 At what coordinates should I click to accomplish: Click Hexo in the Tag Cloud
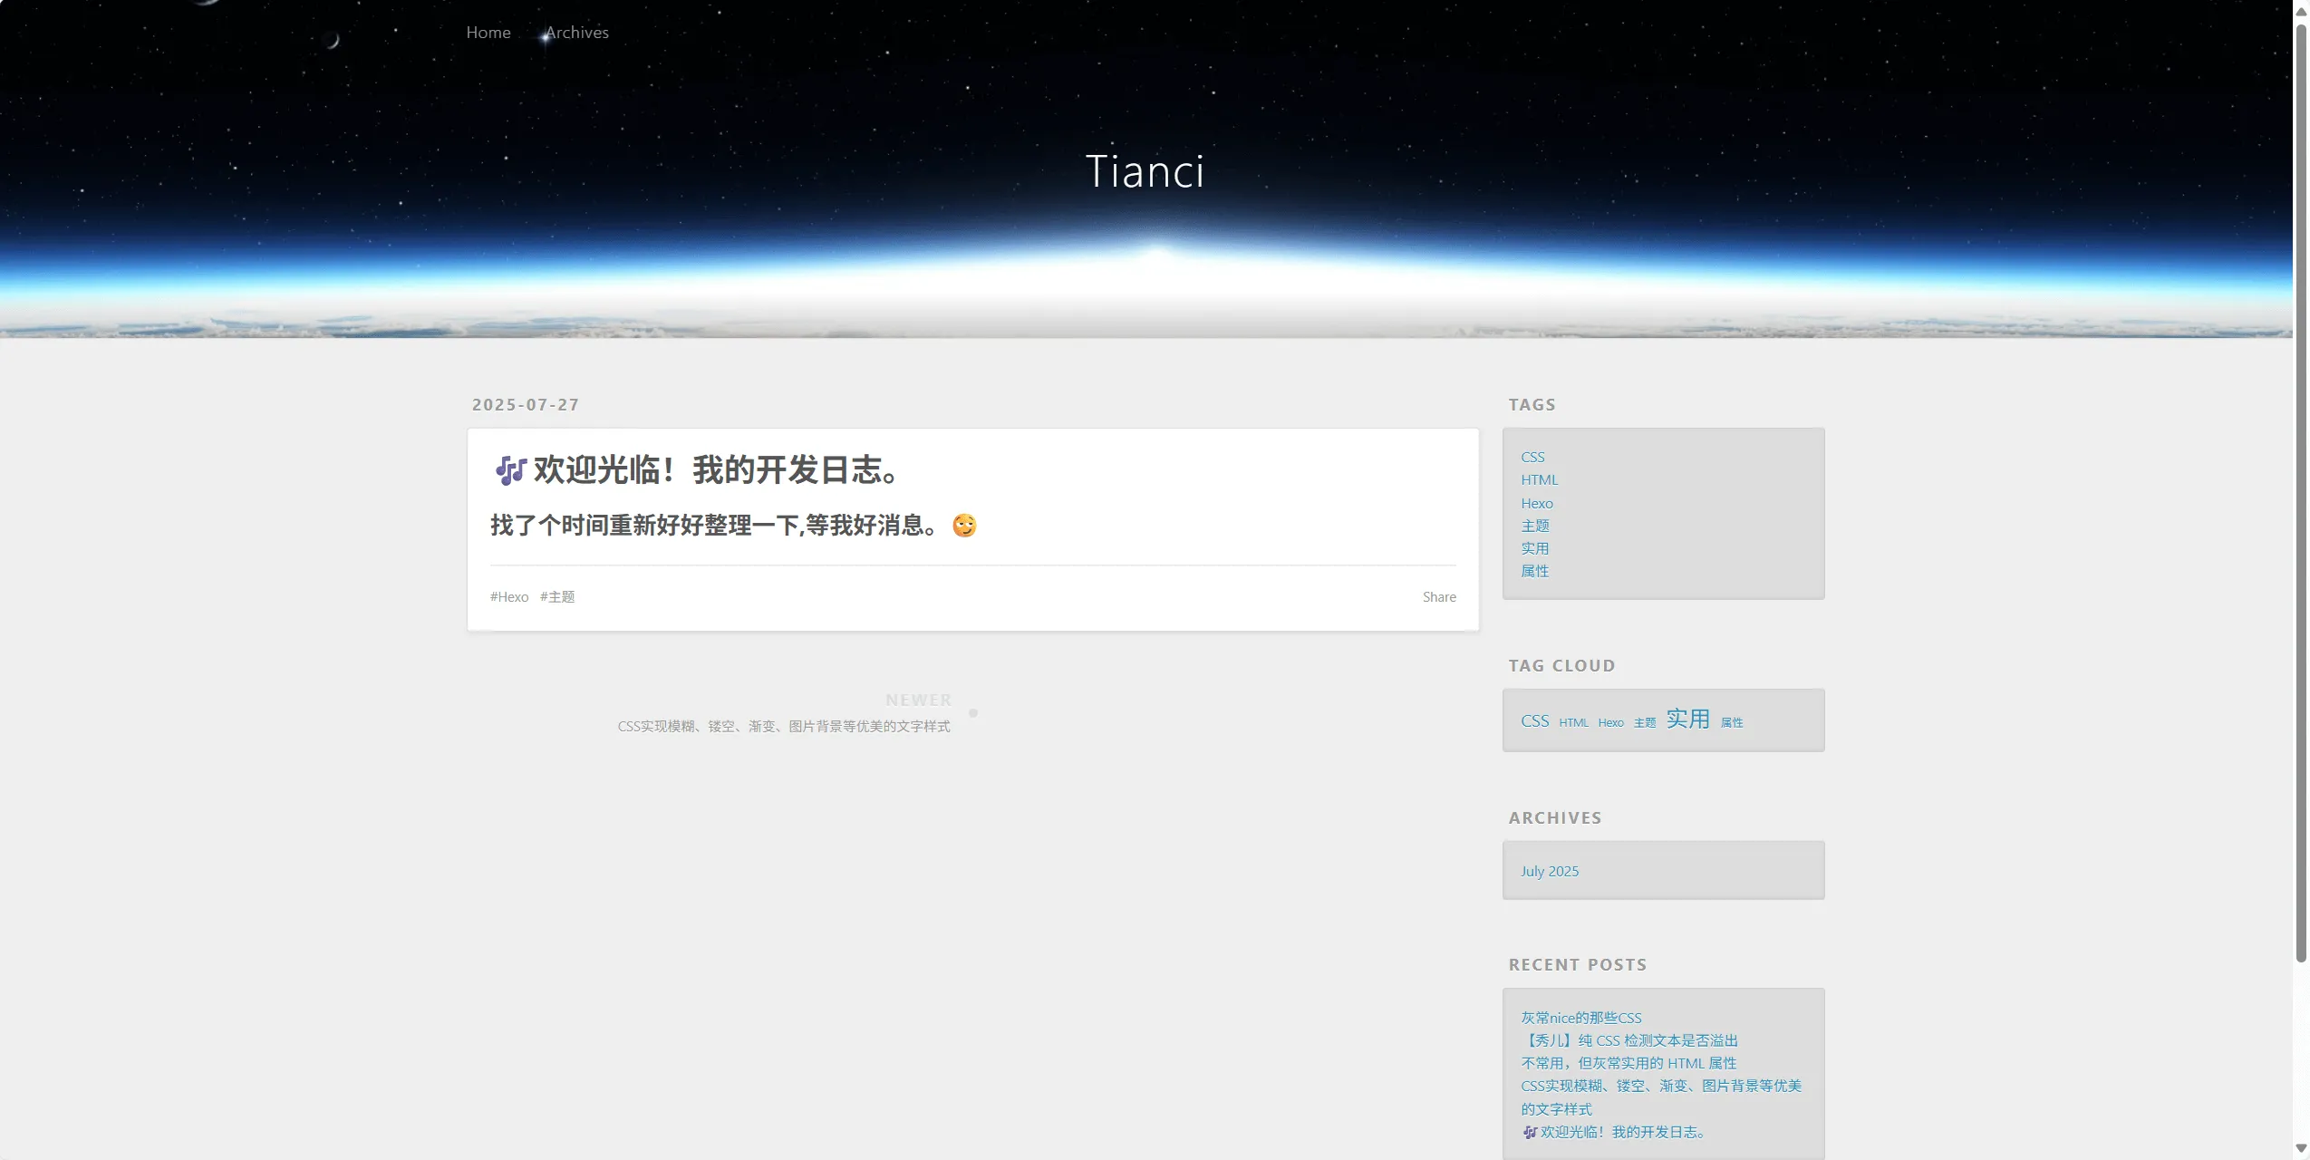pyautogui.click(x=1611, y=723)
